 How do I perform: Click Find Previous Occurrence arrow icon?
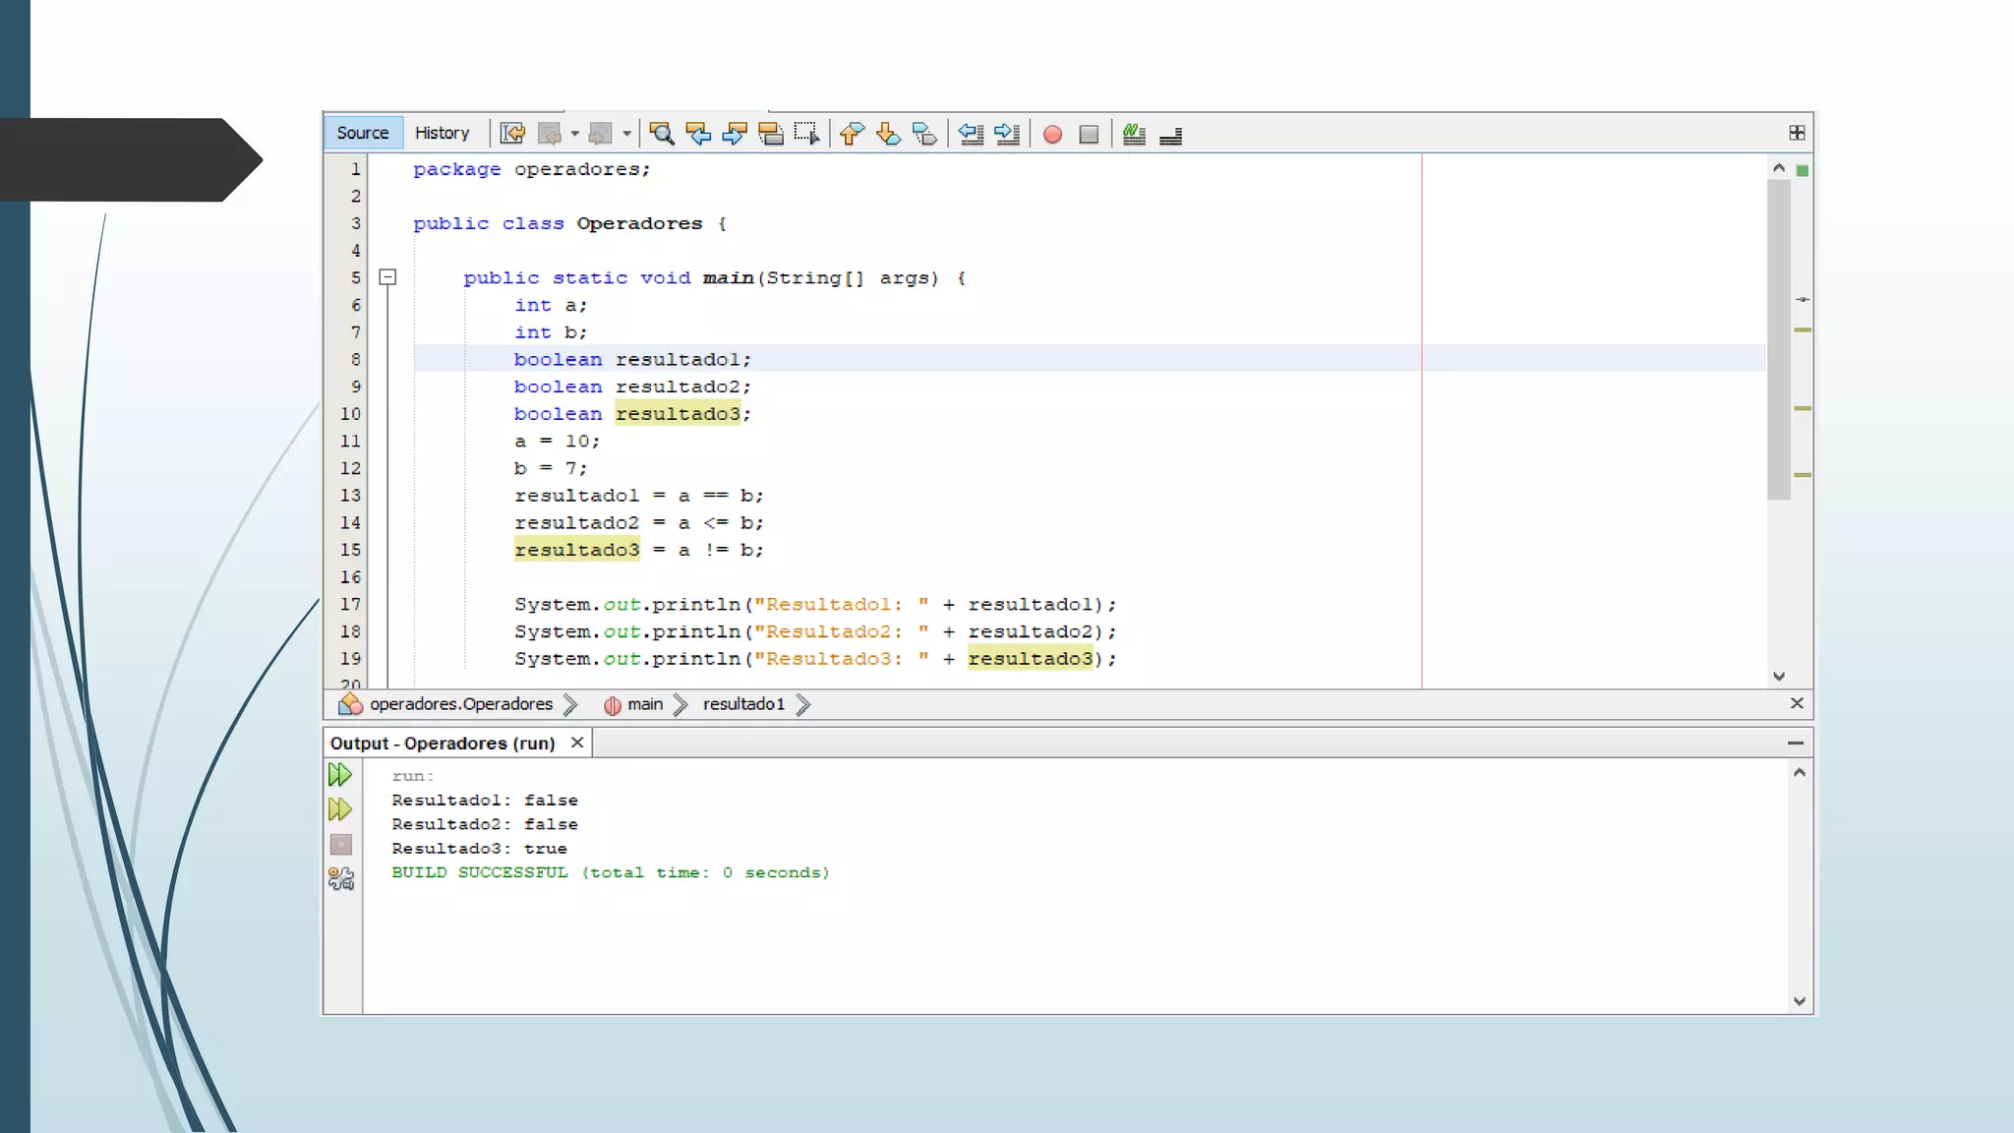click(698, 134)
